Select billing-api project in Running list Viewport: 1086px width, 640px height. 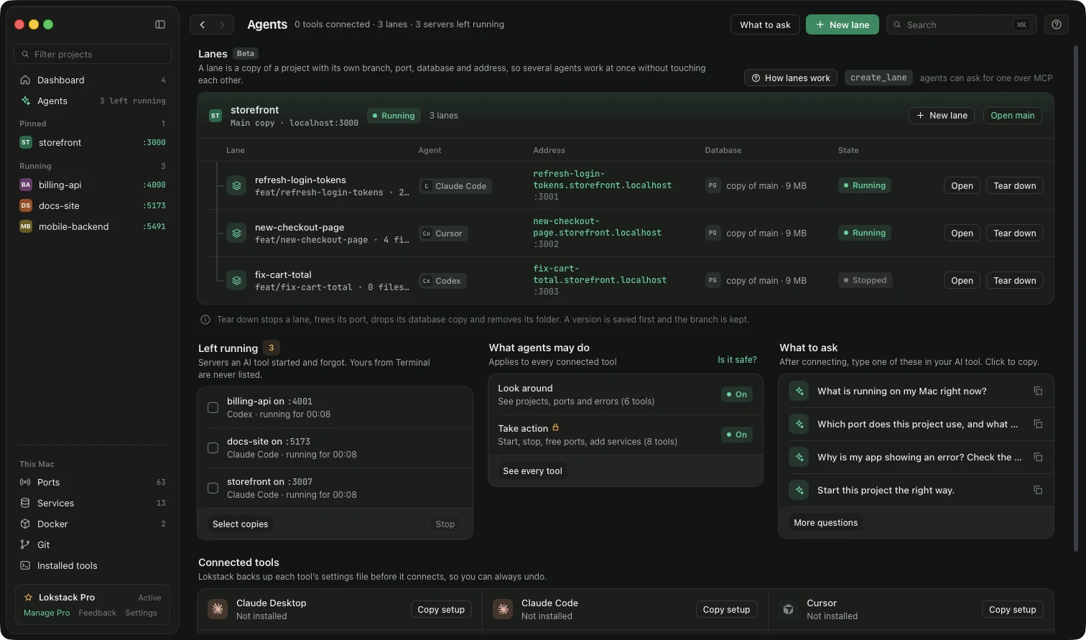tap(93, 185)
